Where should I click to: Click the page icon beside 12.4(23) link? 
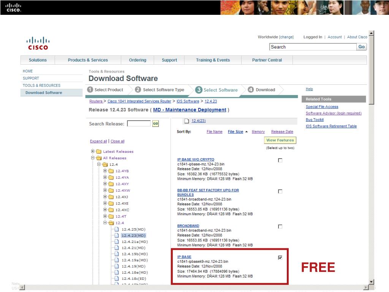coord(187,121)
